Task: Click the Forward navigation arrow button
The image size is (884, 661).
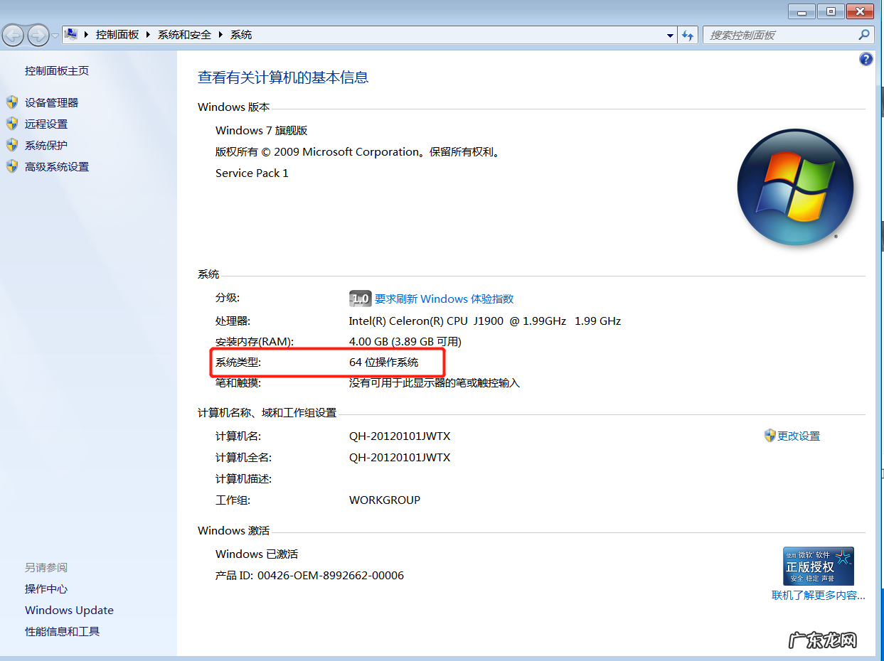Action: coord(38,35)
